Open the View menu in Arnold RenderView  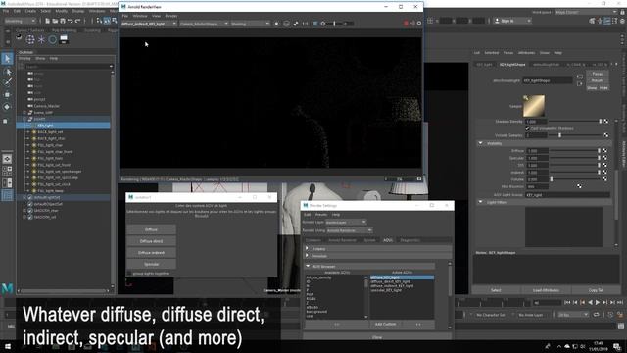(x=156, y=16)
